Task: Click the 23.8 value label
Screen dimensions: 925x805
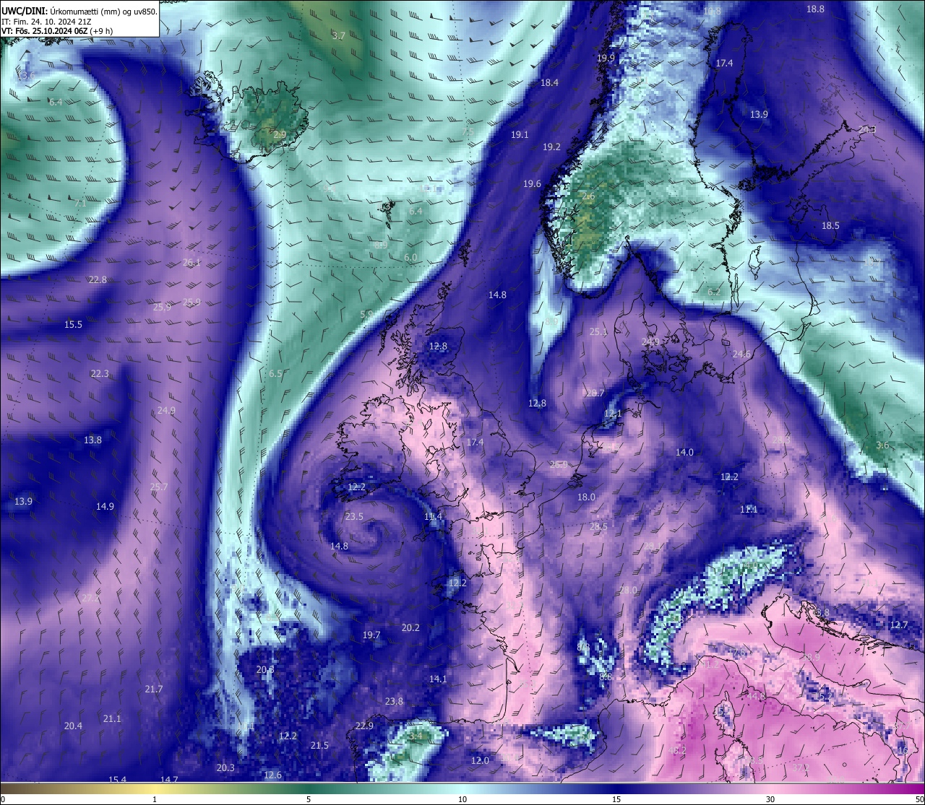Action: (x=394, y=701)
